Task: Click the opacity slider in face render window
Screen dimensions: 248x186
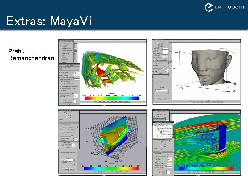Action: (159, 68)
